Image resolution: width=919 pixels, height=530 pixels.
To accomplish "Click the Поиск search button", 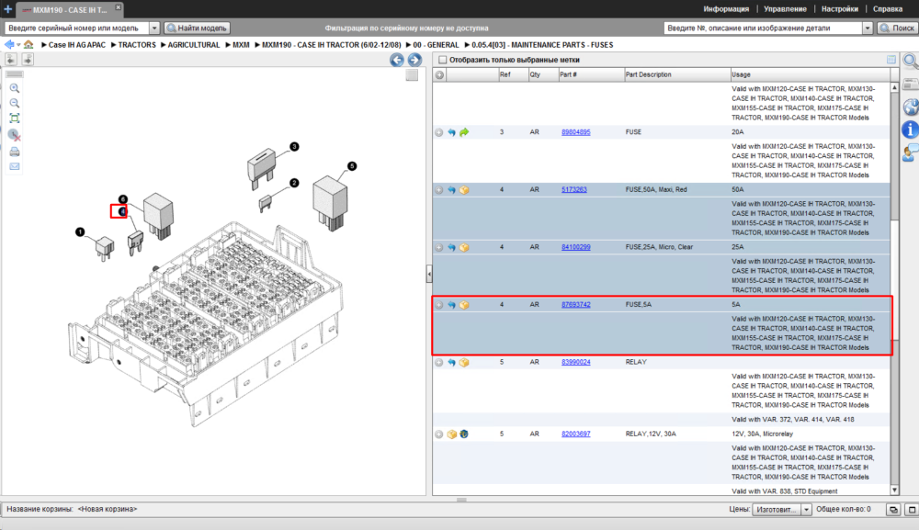I will tap(897, 28).
